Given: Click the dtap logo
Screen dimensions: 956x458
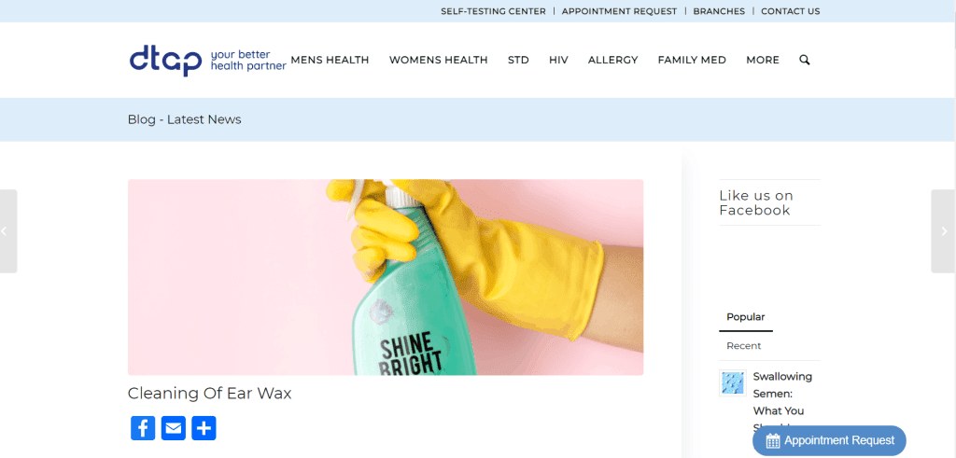Looking at the screenshot, I should (207, 61).
